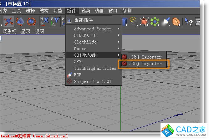Image resolution: width=209 pixels, height=139 pixels.
Task: Open the 功能 menu
Action: (x=58, y=11)
